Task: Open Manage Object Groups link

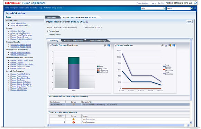Action: [x=19, y=90]
